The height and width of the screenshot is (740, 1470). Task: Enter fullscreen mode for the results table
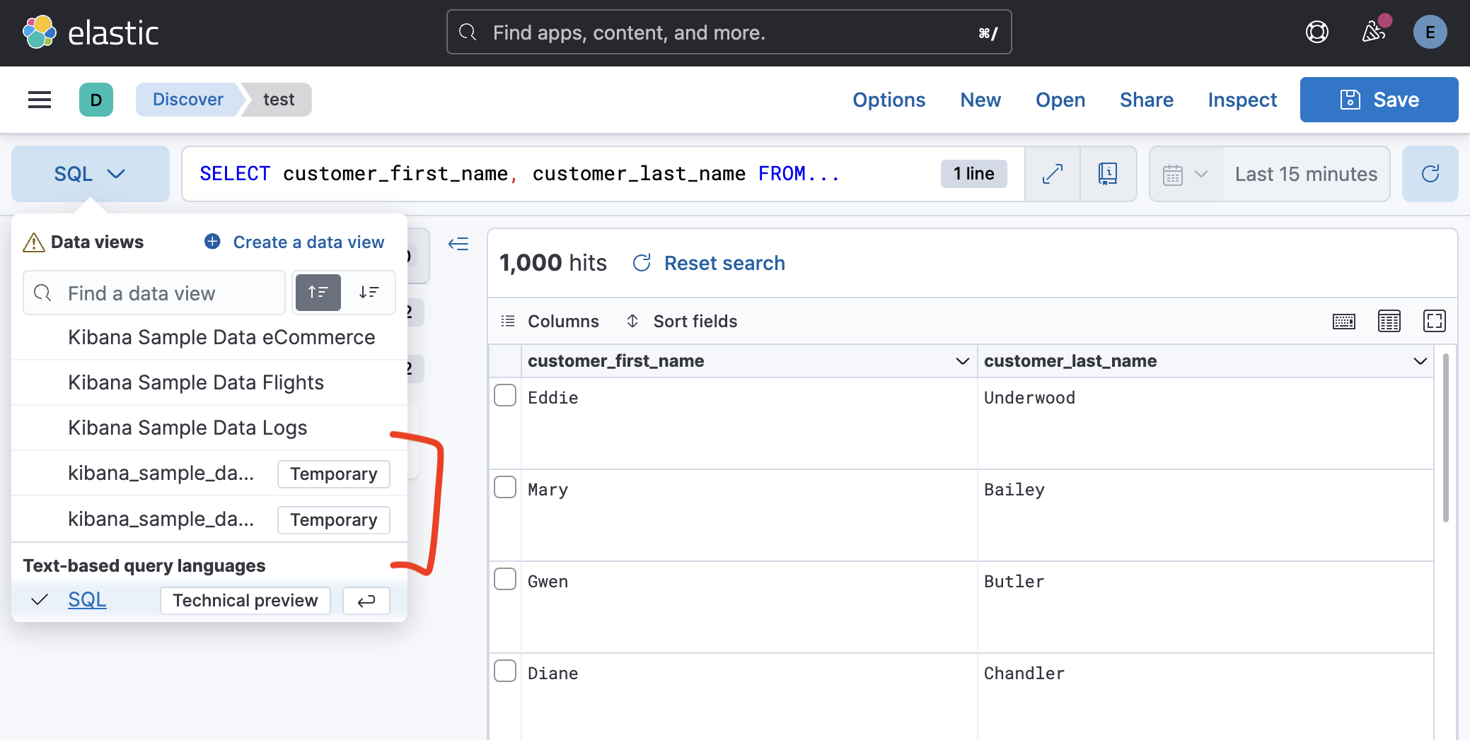click(1435, 321)
